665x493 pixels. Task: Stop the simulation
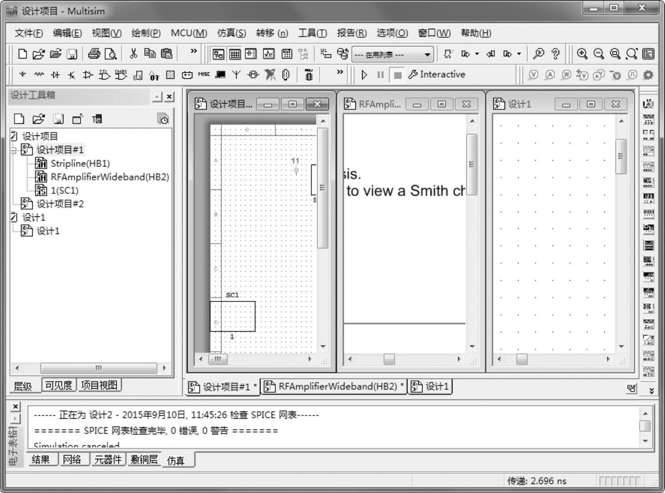coord(397,75)
